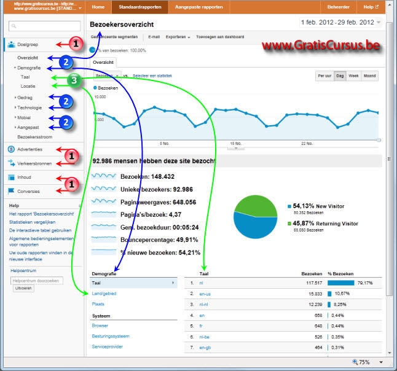Open the Land/gebied link
Viewport: 397px width, 371px height.
pyautogui.click(x=104, y=294)
